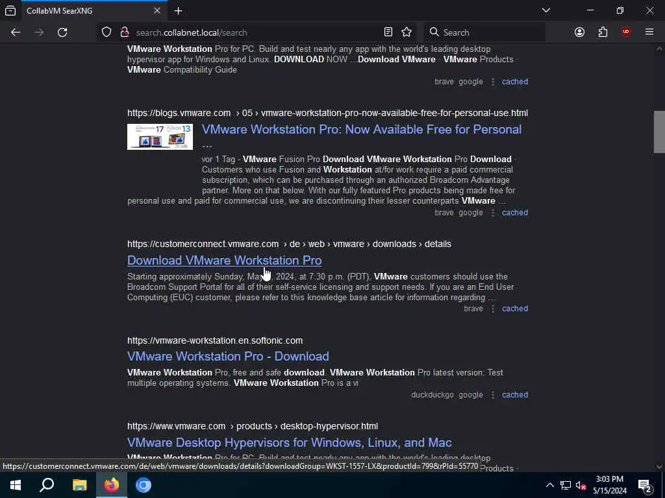This screenshot has height=498, width=665.
Task: Open the muted volume tray icon
Action: pyautogui.click(x=581, y=485)
